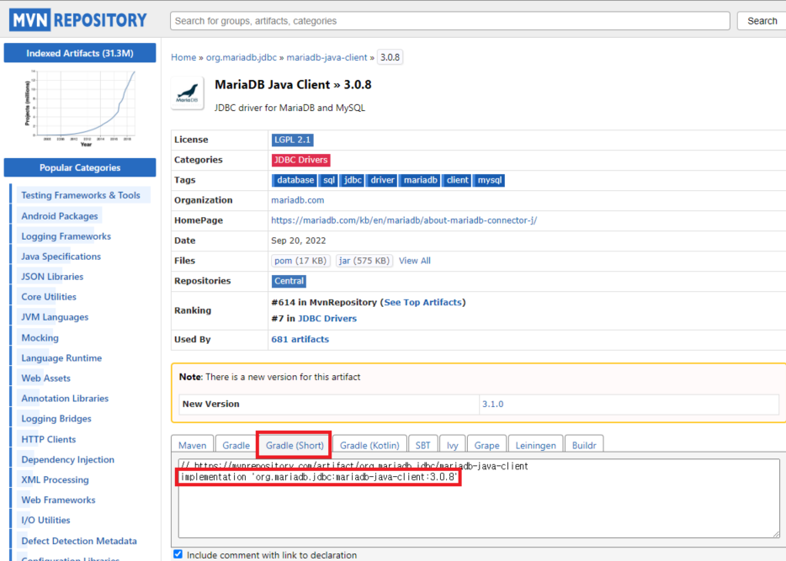The height and width of the screenshot is (561, 786).
Task: Click the Search button
Action: [762, 21]
